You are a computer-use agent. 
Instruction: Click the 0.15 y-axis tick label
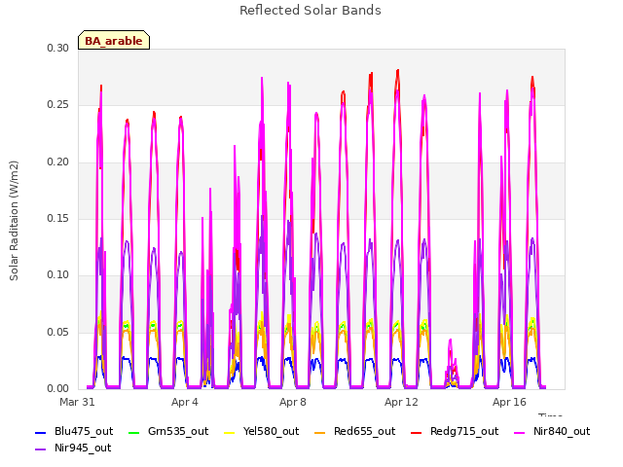coord(58,218)
